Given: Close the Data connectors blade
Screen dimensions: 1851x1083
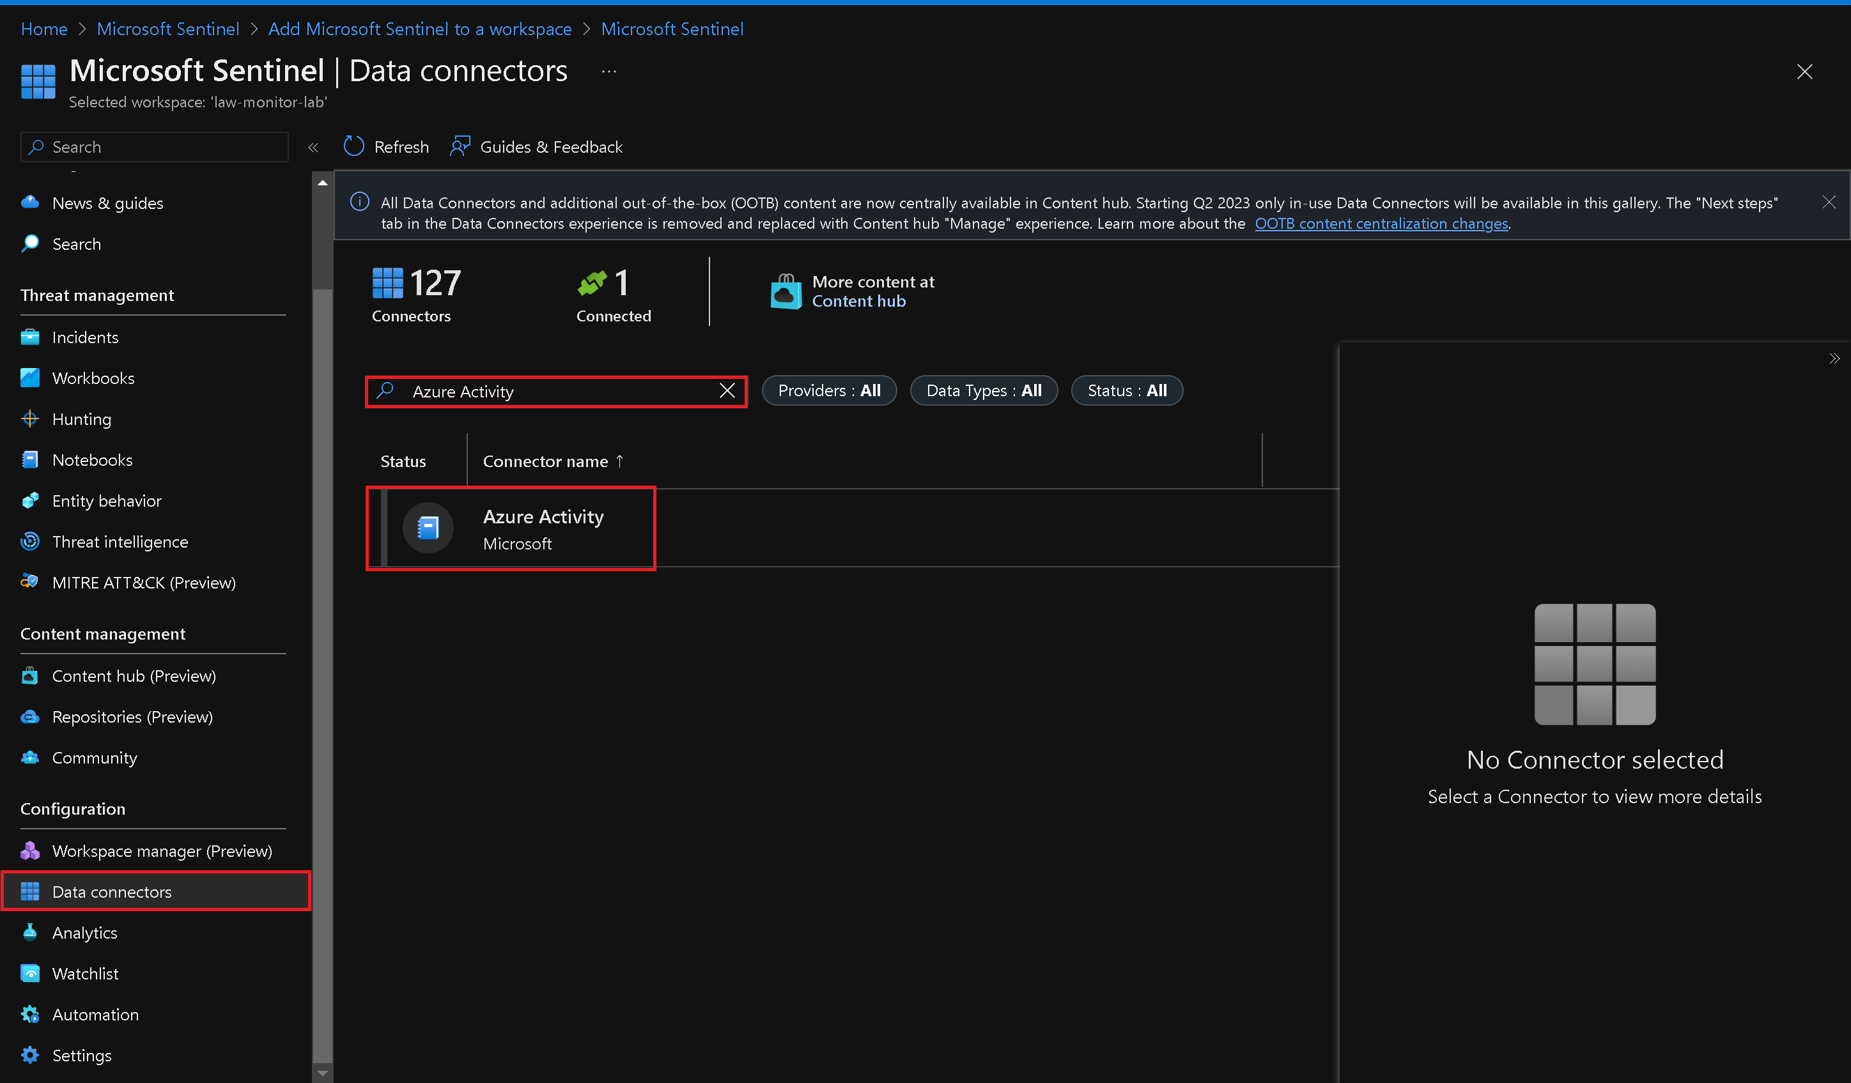Looking at the screenshot, I should click(1805, 71).
